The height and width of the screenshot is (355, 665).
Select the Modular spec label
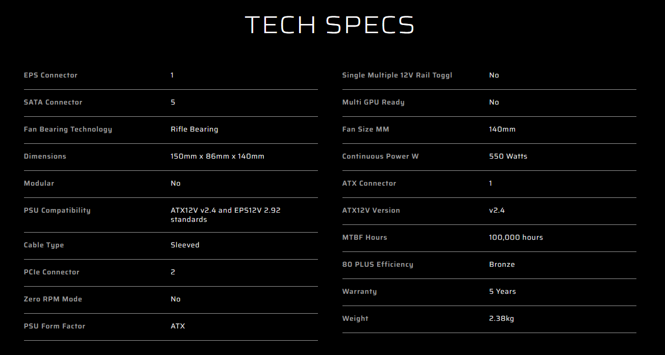coord(39,183)
